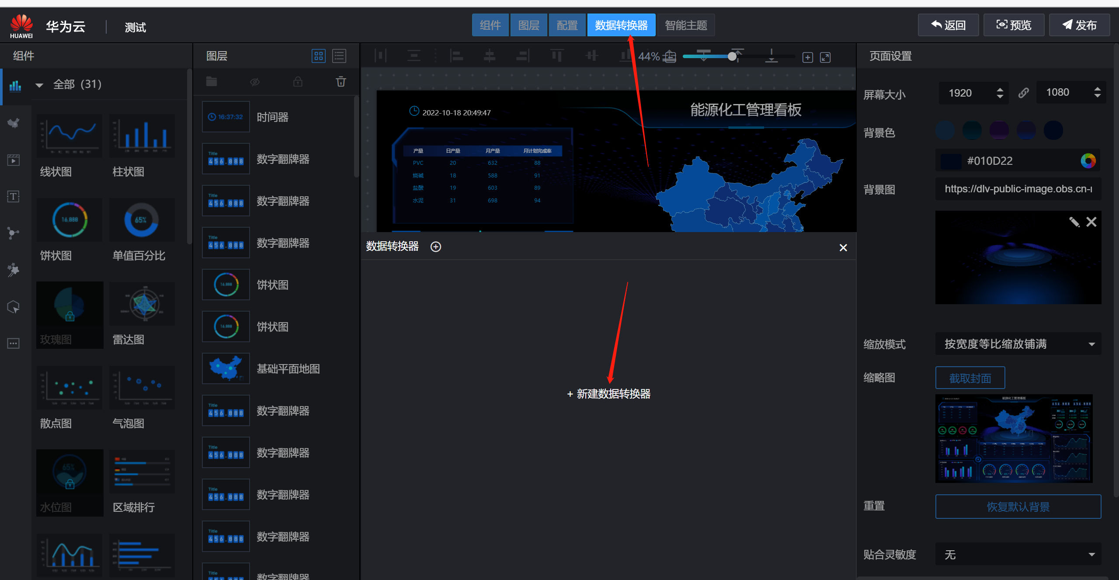
Task: Click the layer lock icon
Action: click(x=298, y=82)
